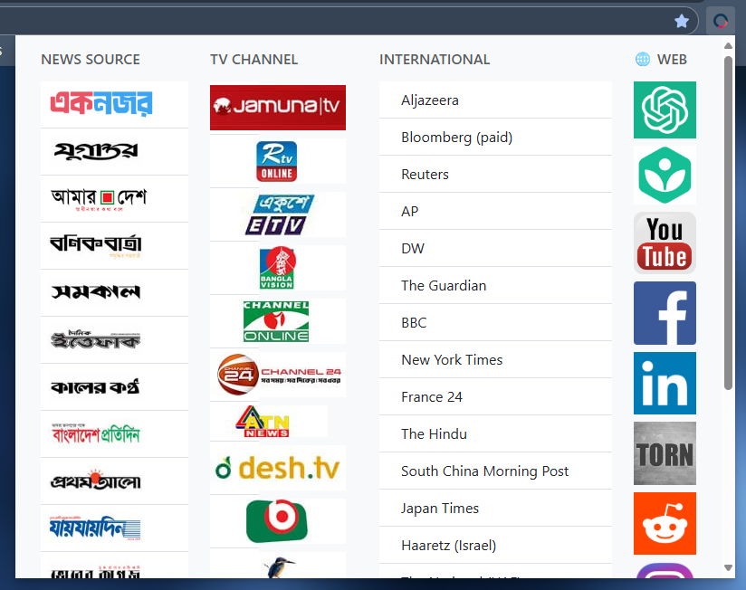This screenshot has width=746, height=590.
Task: Open the Amar Desh newspaper logo
Action: click(x=99, y=198)
